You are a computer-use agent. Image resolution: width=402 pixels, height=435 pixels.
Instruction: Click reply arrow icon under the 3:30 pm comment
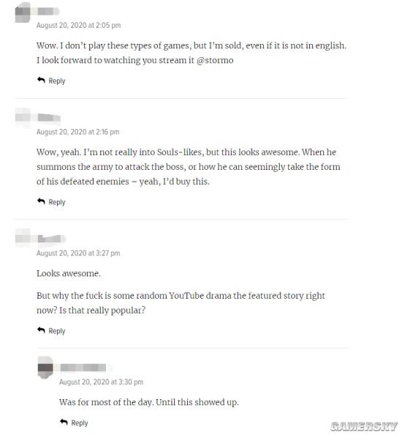64,422
